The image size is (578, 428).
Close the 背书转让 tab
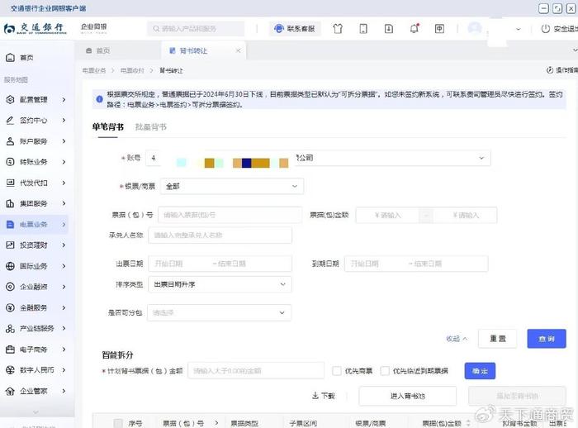[239, 50]
